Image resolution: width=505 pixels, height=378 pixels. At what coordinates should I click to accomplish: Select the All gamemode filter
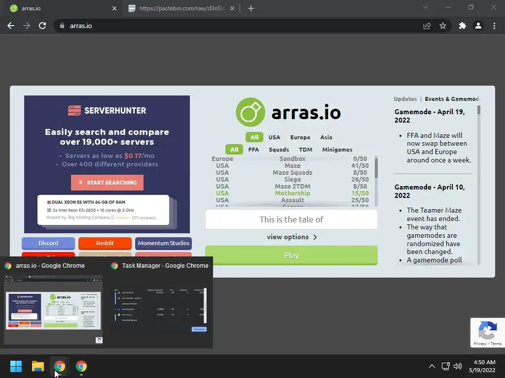coord(234,150)
